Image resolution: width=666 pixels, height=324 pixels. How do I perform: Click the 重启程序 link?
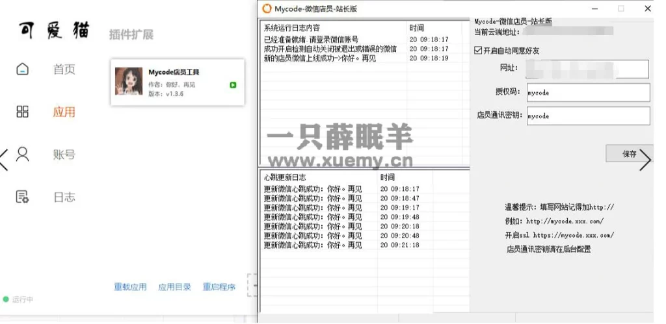point(219,287)
